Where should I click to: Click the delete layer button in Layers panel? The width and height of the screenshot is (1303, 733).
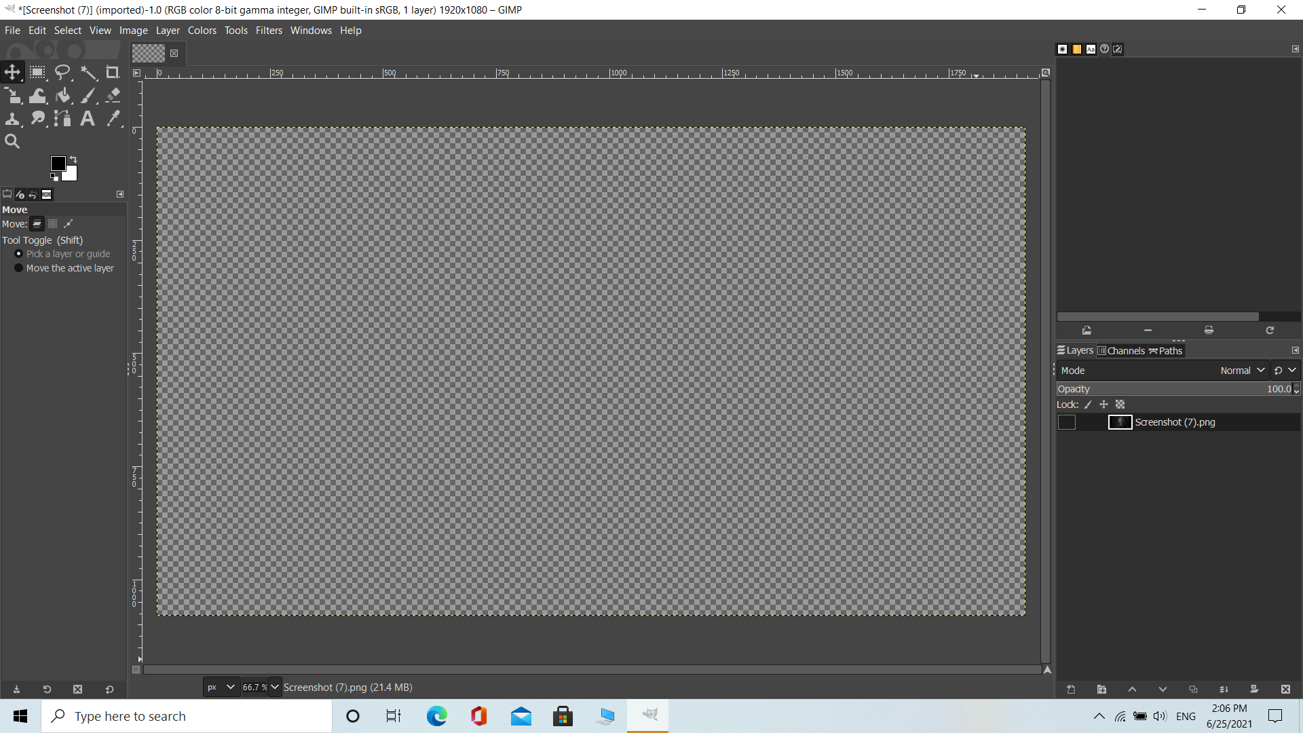1285,690
